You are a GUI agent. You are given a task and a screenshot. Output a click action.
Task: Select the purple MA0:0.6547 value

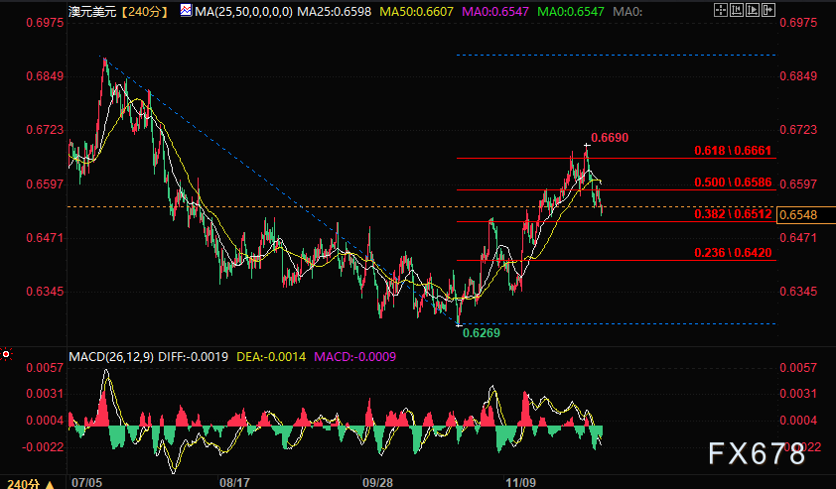click(x=495, y=11)
